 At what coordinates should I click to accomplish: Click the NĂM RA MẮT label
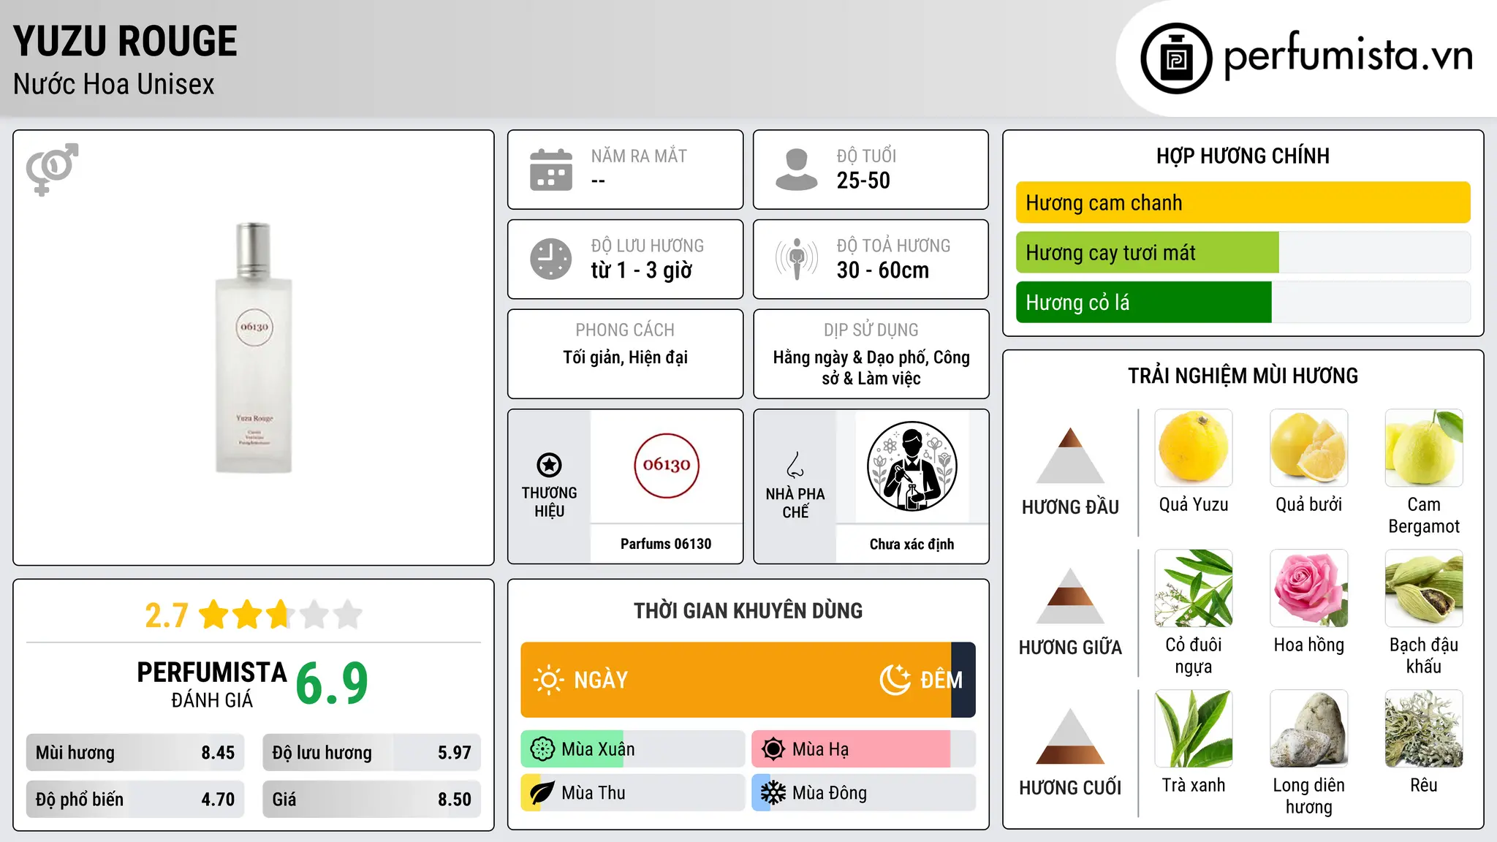pos(639,156)
